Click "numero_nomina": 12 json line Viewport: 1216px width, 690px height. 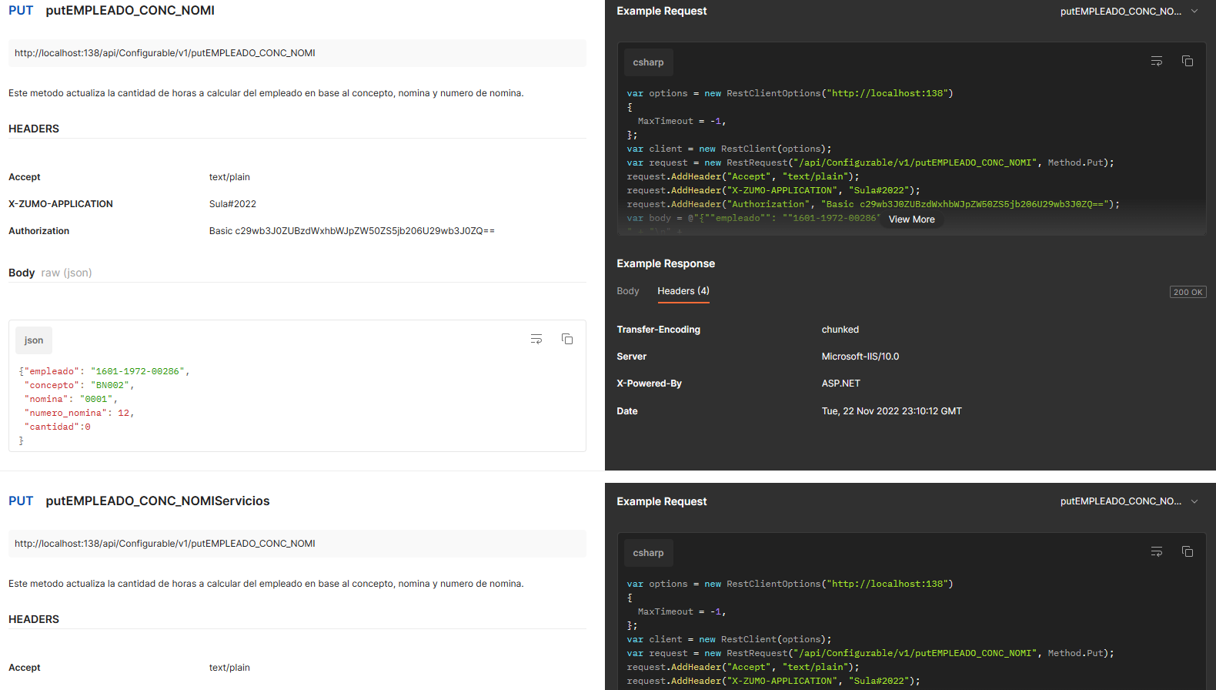coord(79,413)
